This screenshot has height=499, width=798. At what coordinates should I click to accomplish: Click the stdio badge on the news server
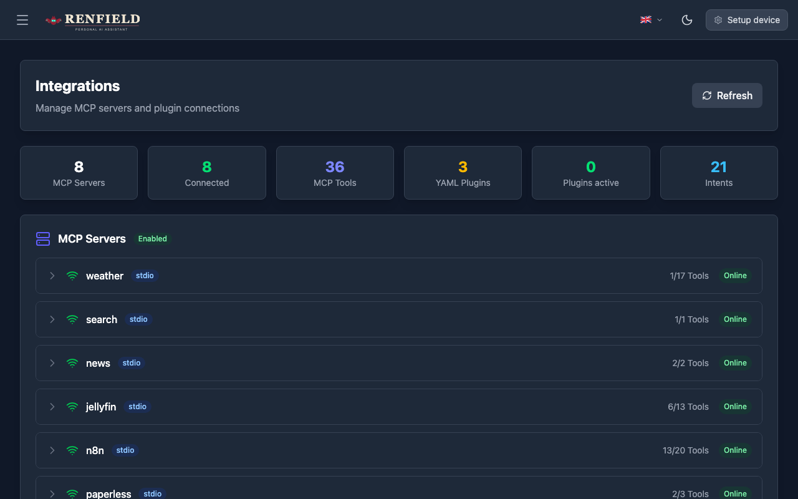[x=131, y=362]
